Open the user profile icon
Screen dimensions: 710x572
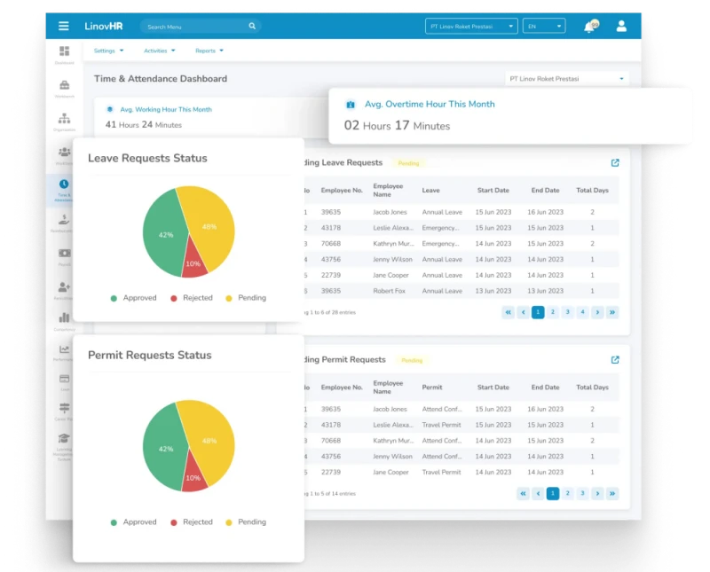point(621,27)
